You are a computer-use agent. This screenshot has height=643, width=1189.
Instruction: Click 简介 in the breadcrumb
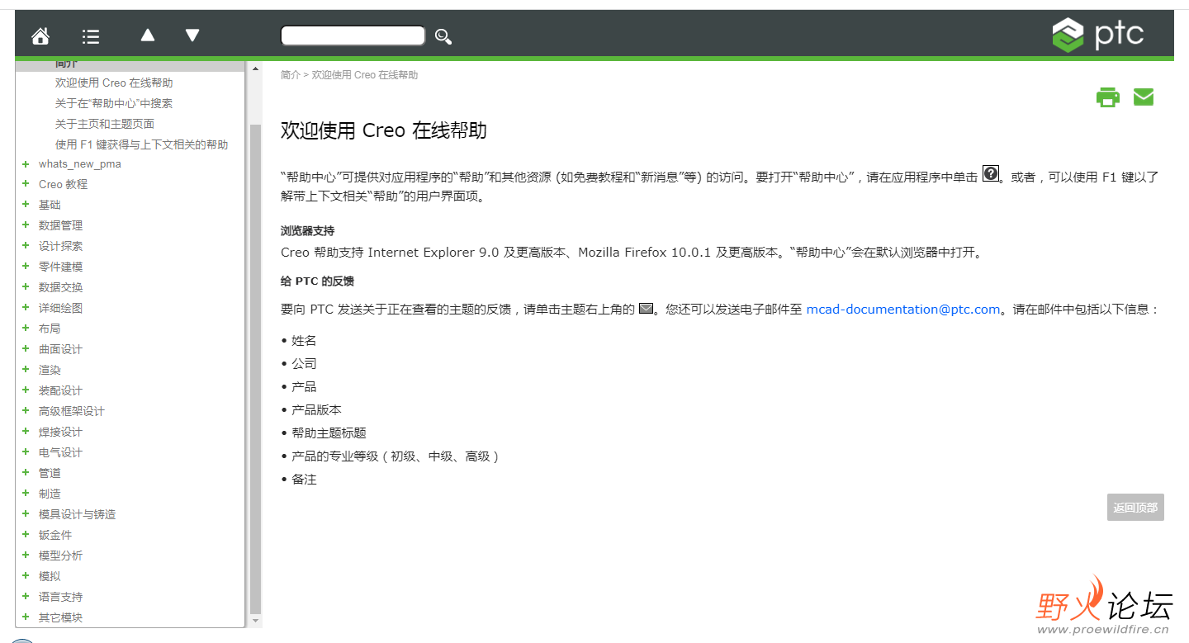[291, 75]
